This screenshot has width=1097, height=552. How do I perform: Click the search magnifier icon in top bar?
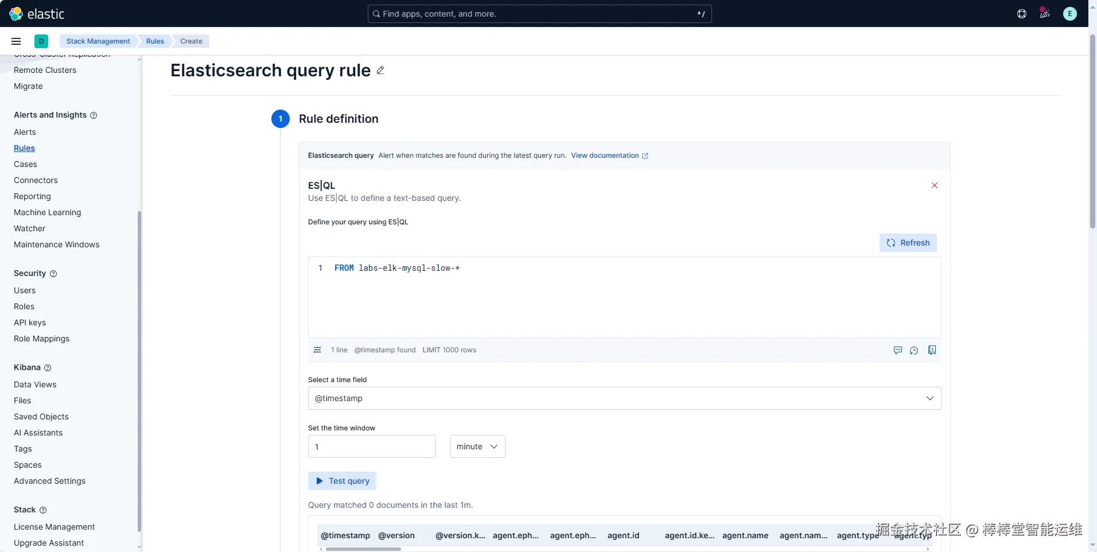point(376,14)
